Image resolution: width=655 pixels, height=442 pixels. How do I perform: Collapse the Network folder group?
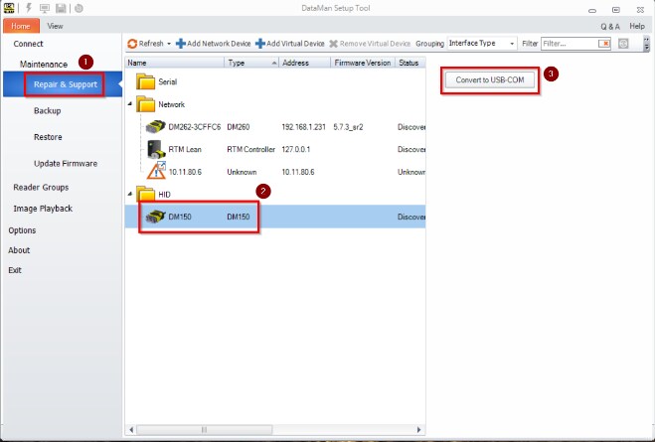click(x=130, y=104)
